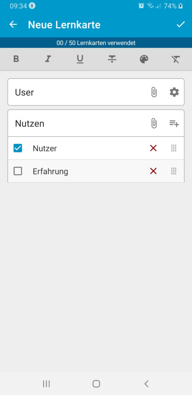
Task: Edit the User text field
Action: [x=78, y=92]
